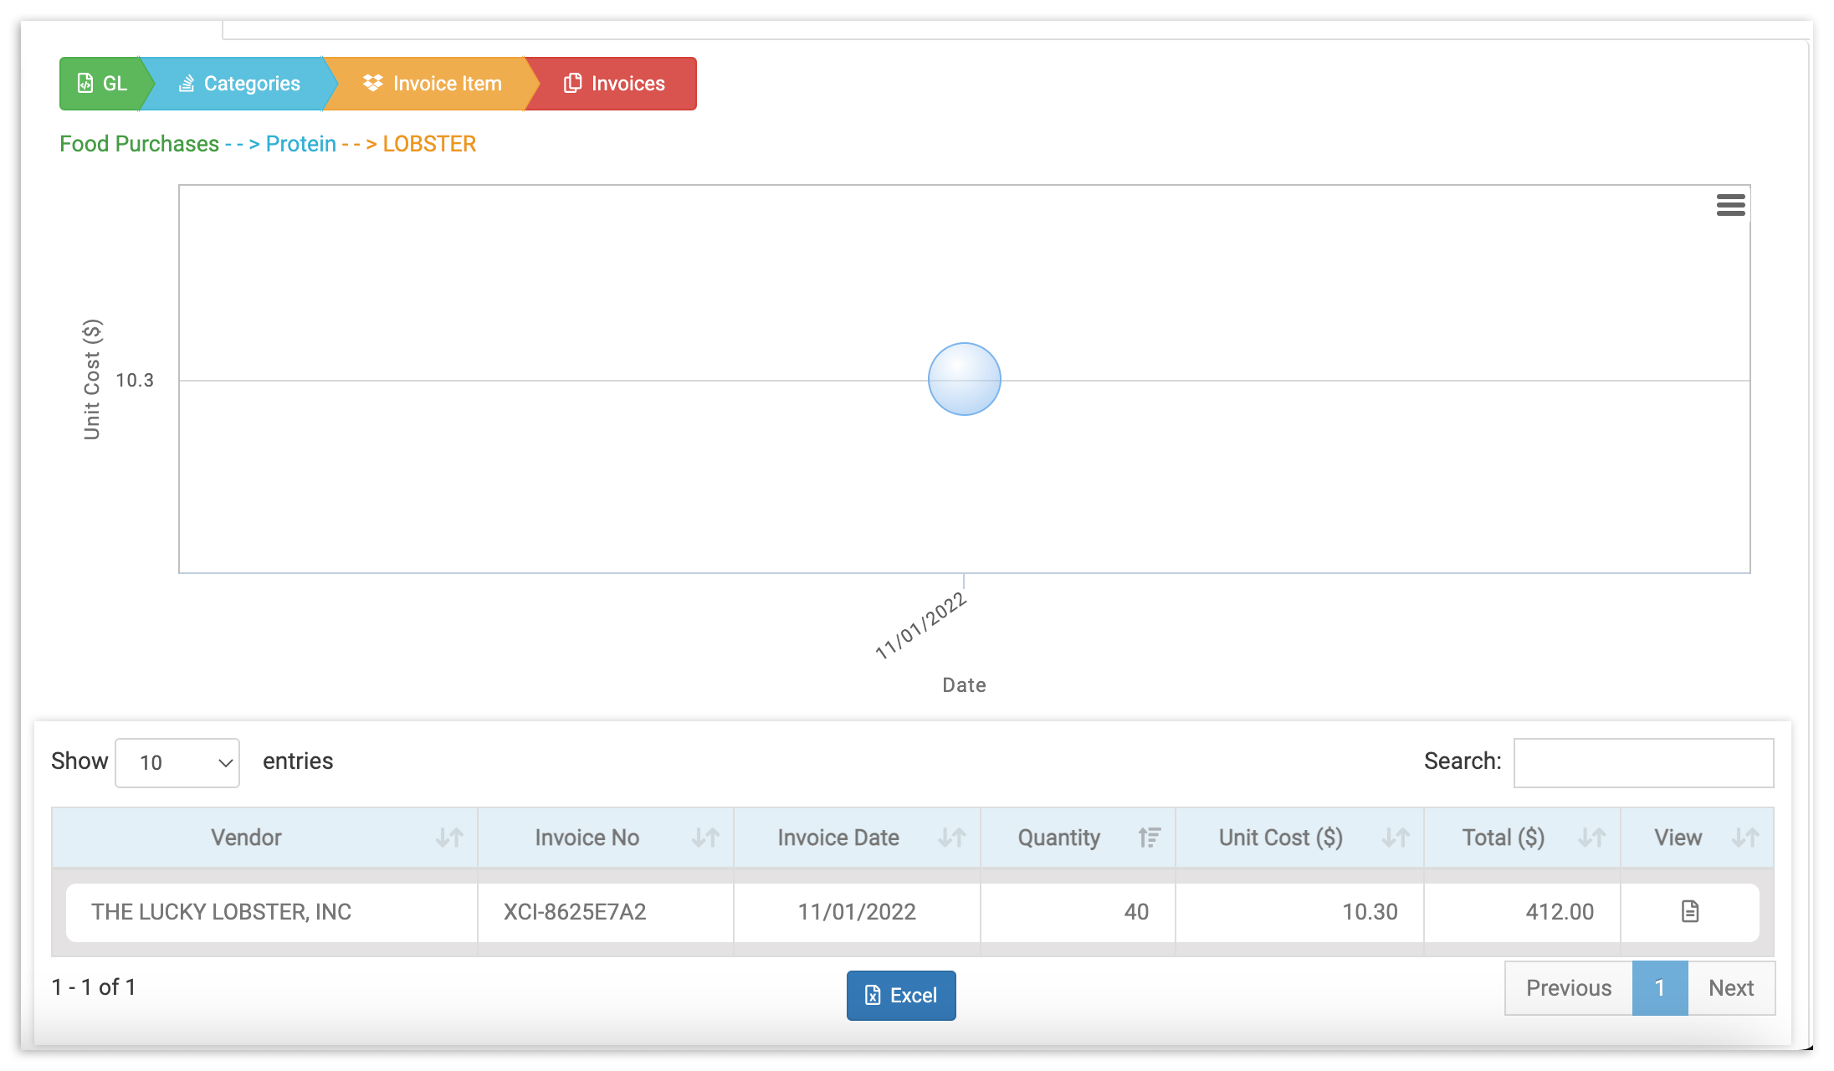
Task: Click the LOBSTER breadcrumb label
Action: pos(429,143)
